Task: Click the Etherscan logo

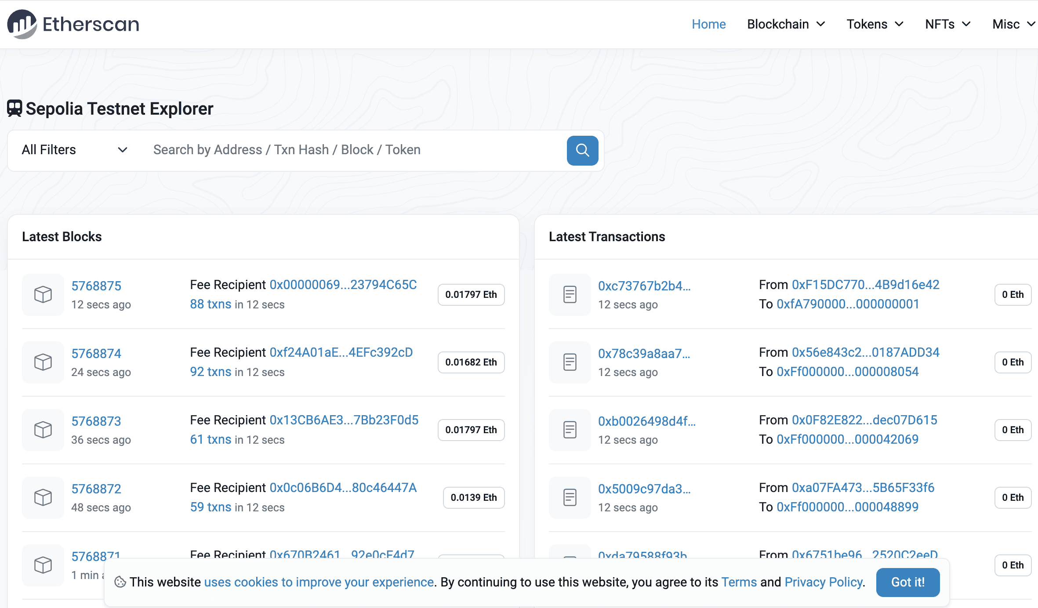Action: 73,24
